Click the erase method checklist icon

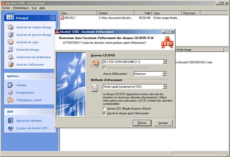pyautogui.click(x=95, y=88)
